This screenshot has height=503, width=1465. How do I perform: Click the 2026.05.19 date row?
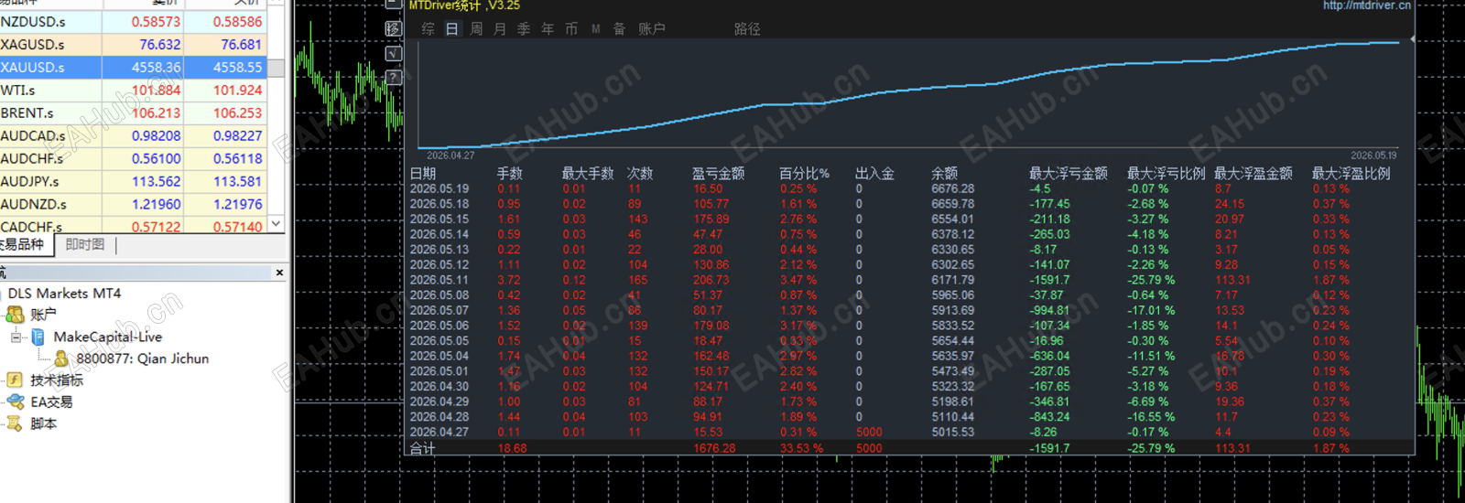(439, 189)
